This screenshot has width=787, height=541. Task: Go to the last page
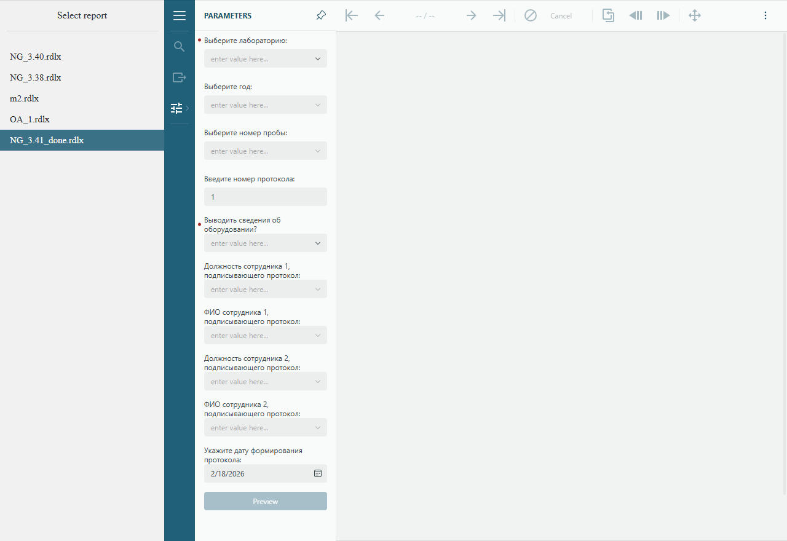click(x=499, y=16)
